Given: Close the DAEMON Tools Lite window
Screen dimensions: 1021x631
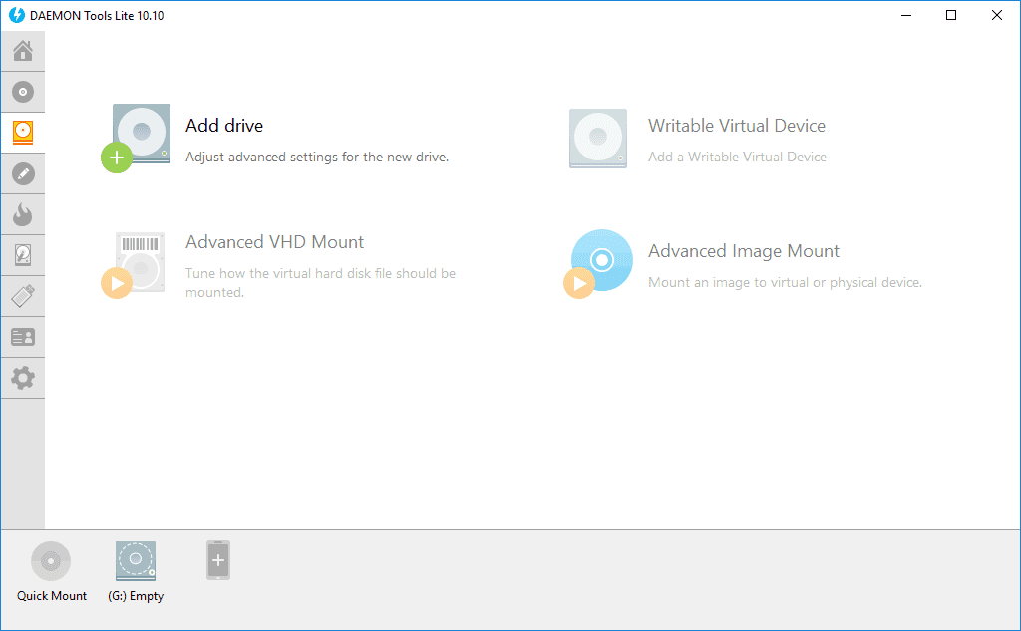Looking at the screenshot, I should 997,15.
